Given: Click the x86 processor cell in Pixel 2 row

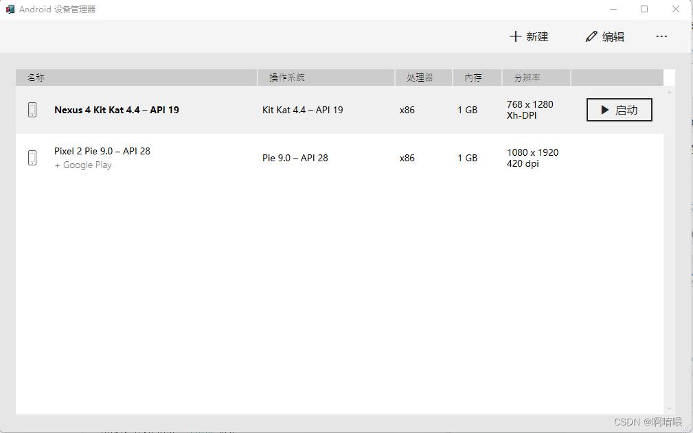Looking at the screenshot, I should (407, 158).
